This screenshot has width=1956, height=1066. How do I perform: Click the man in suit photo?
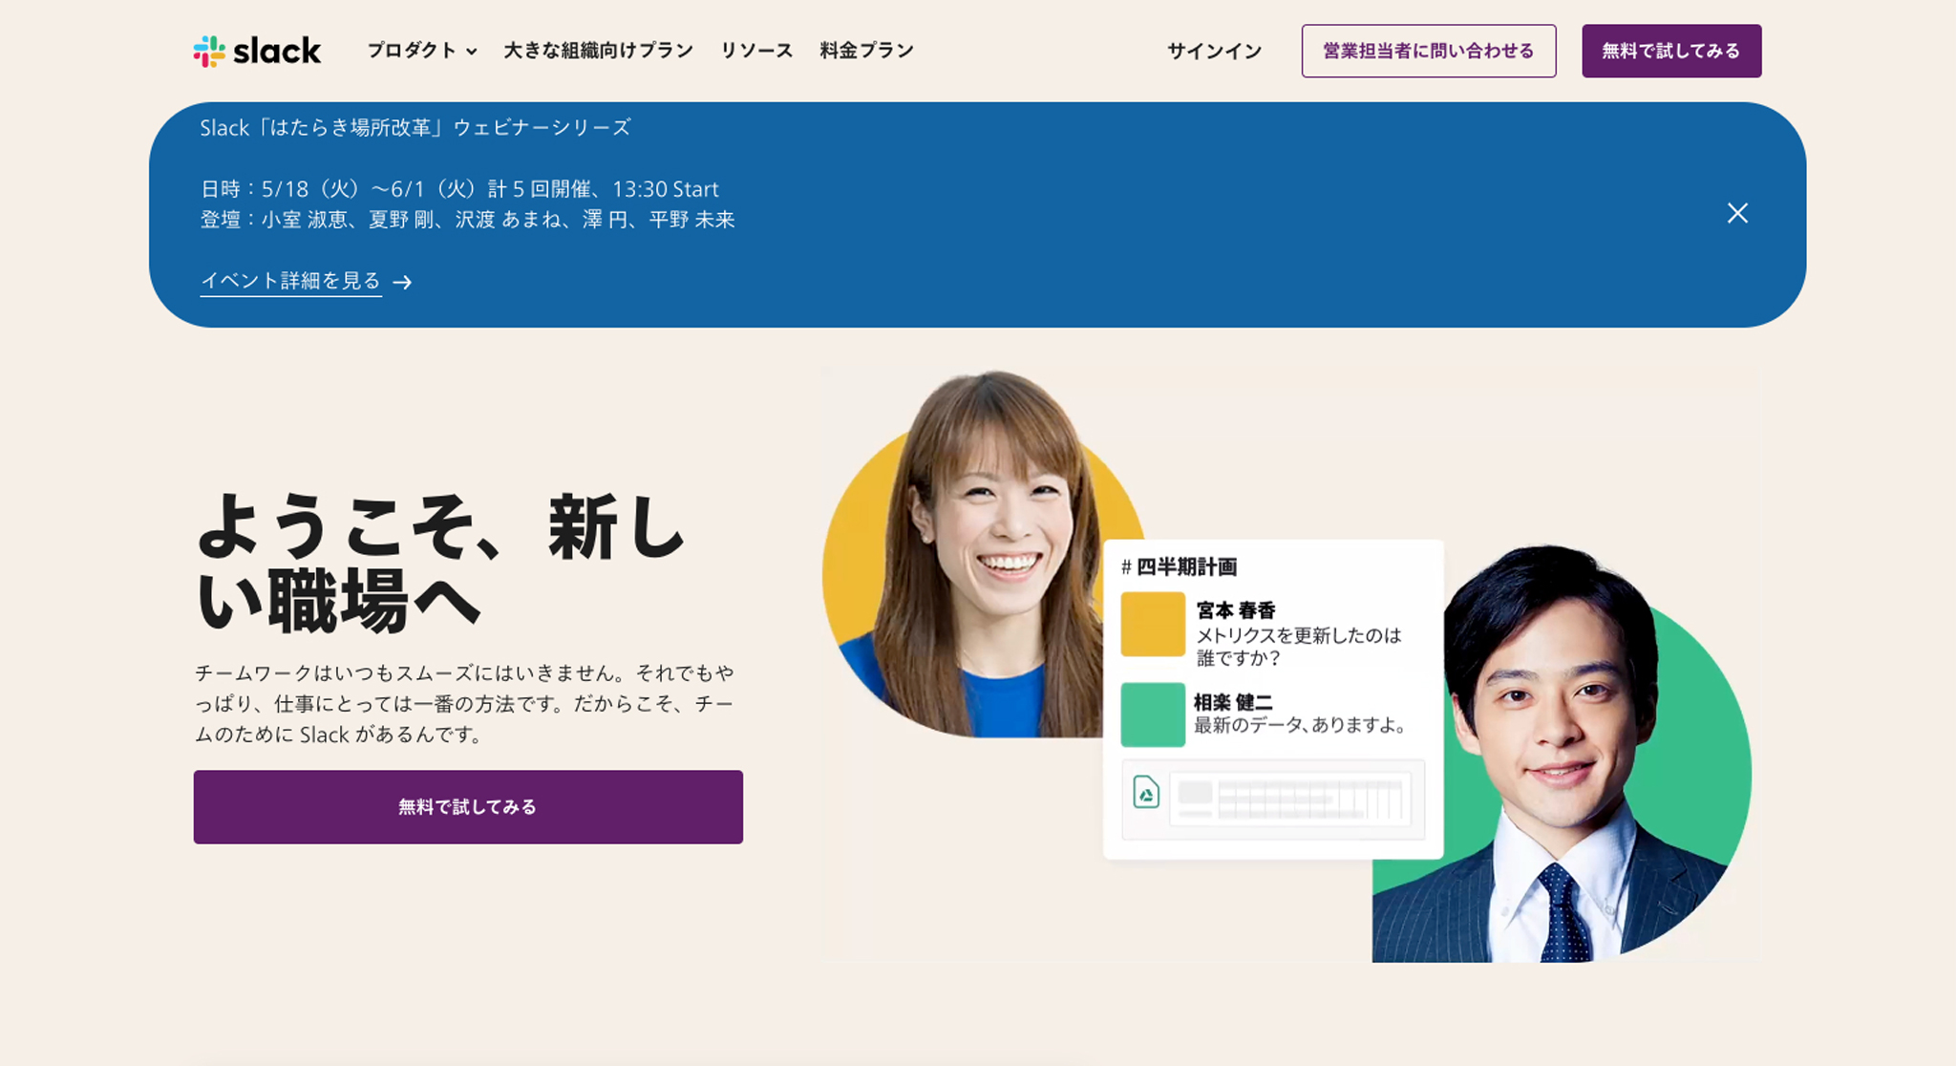click(x=1562, y=755)
